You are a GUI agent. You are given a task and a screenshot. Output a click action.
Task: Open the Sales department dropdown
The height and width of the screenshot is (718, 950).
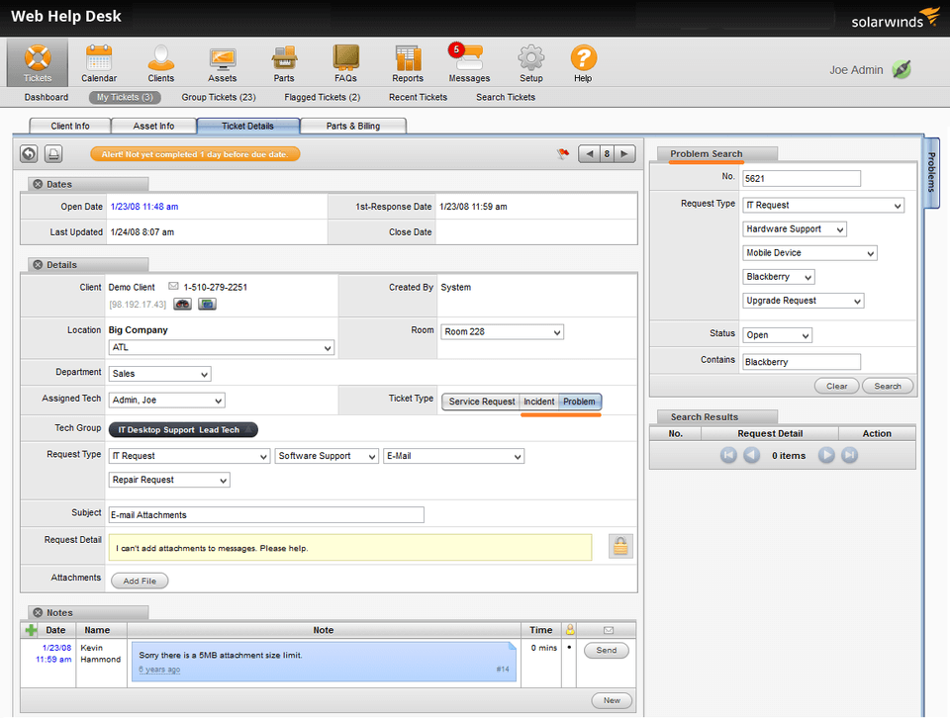160,374
